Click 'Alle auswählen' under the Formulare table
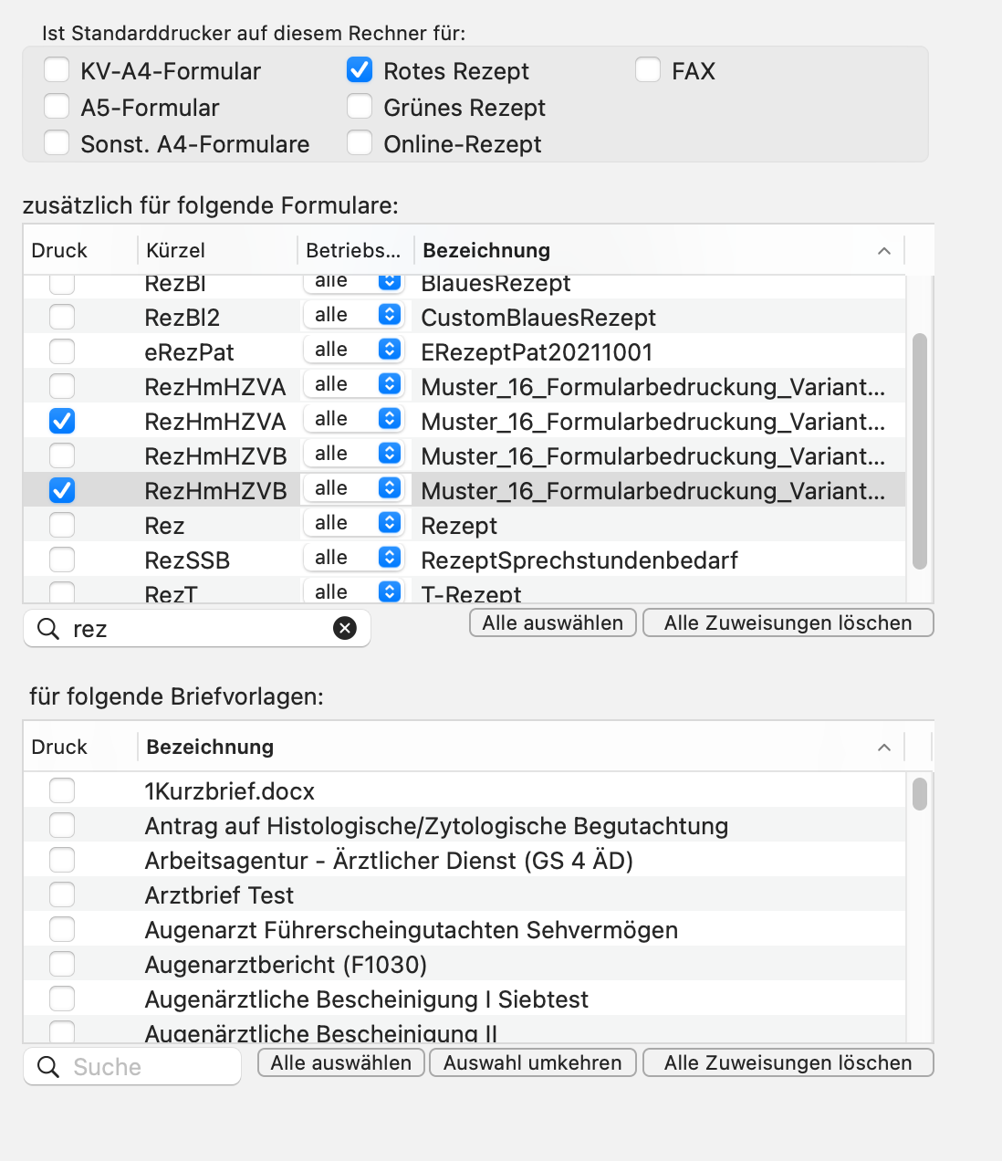The width and height of the screenshot is (1002, 1161). (553, 622)
